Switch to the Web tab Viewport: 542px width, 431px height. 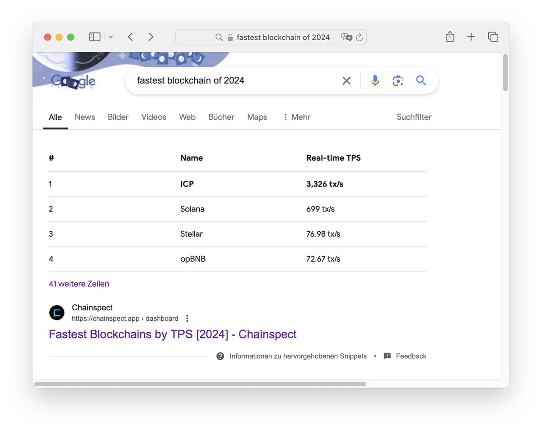(187, 117)
